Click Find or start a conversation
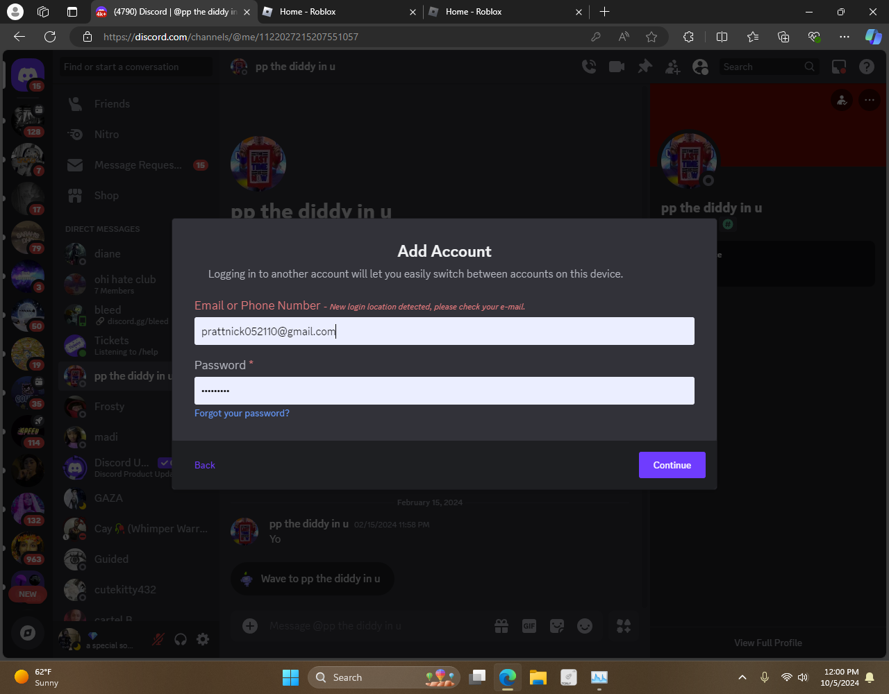The height and width of the screenshot is (694, 889). [x=136, y=67]
